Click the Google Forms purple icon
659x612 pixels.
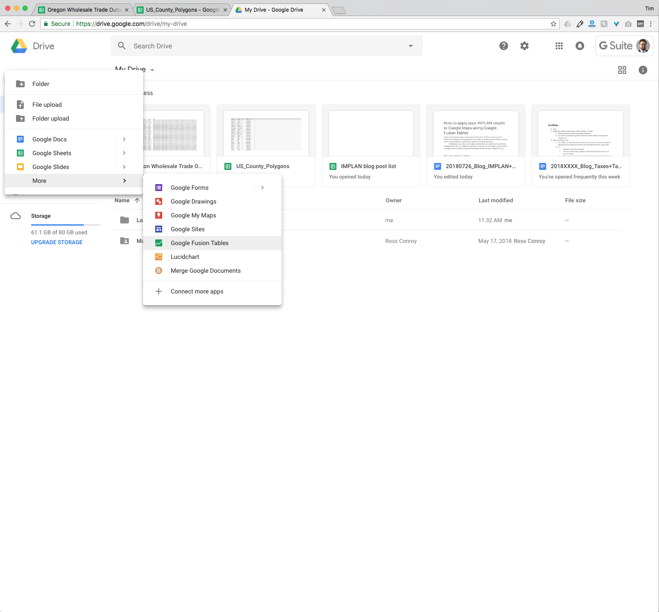point(159,188)
